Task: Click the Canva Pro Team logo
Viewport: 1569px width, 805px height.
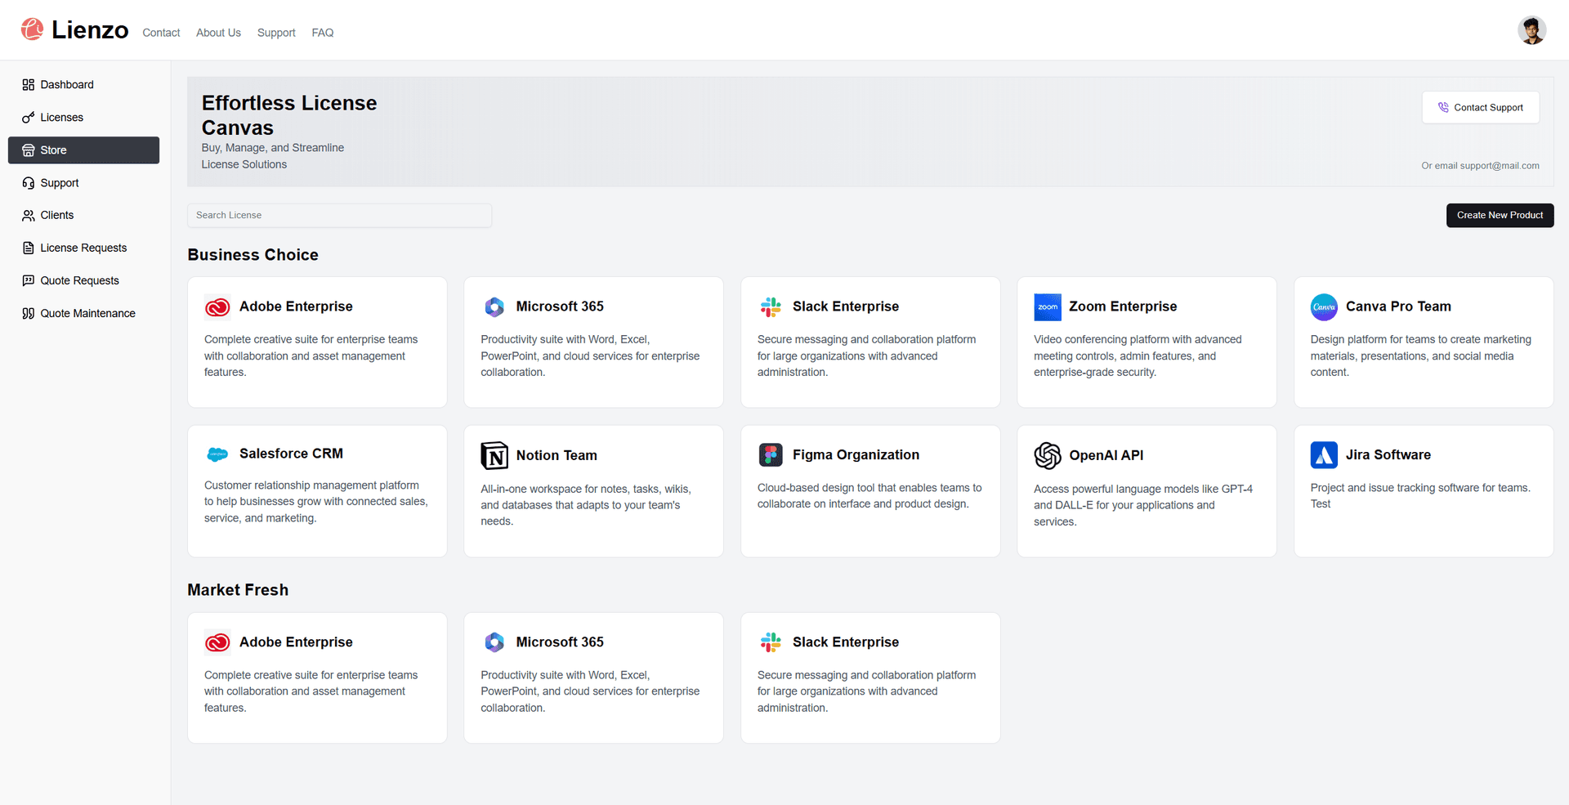Action: pos(1323,306)
